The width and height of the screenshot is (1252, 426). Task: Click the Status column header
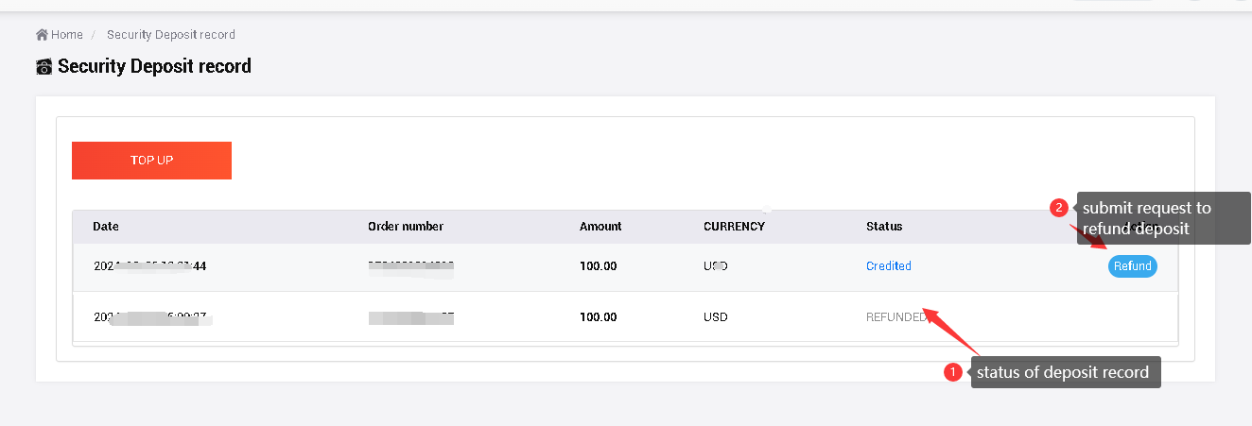(884, 227)
